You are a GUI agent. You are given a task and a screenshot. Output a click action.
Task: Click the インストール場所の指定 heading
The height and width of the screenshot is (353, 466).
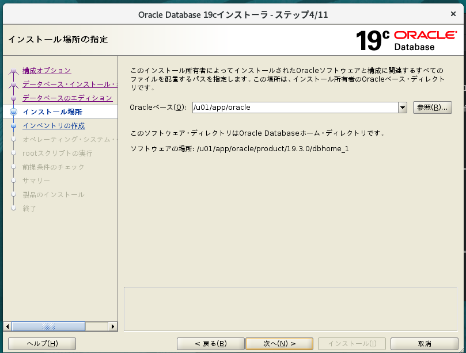(x=58, y=40)
